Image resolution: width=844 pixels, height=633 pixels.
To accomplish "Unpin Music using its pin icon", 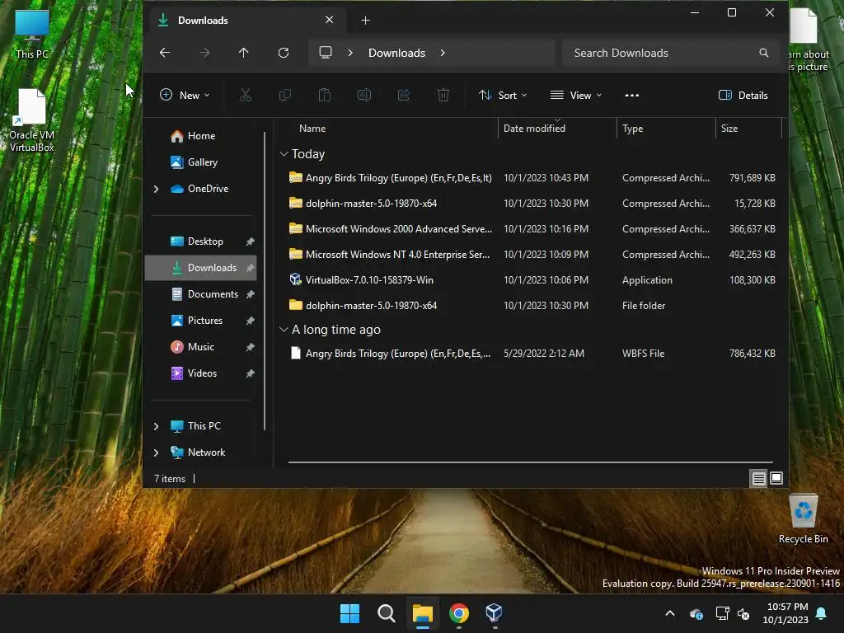I will (x=251, y=347).
